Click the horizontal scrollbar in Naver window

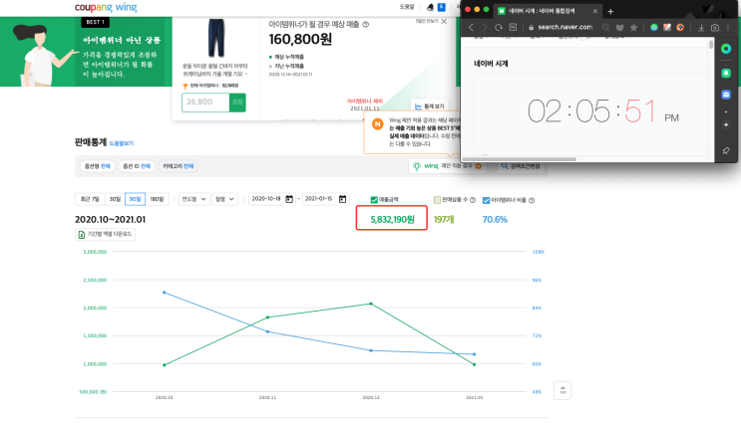pyautogui.click(x=520, y=159)
